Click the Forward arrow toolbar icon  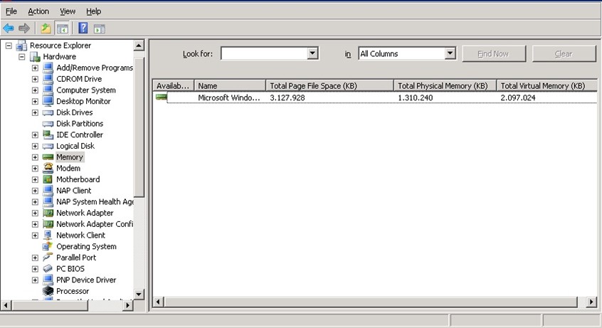tap(24, 28)
